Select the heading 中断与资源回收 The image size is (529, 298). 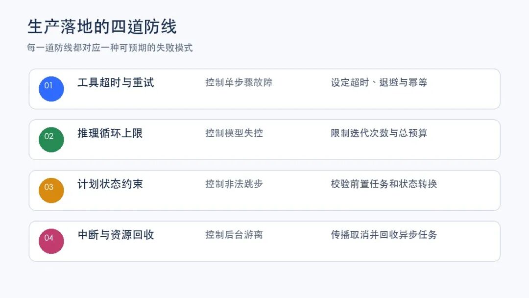coord(116,235)
